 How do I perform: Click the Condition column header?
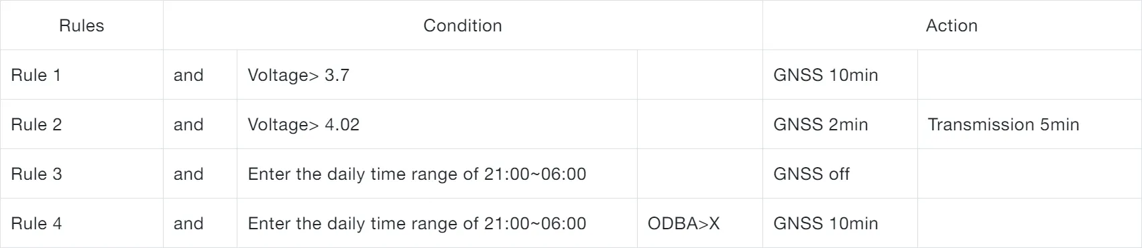[x=463, y=25]
